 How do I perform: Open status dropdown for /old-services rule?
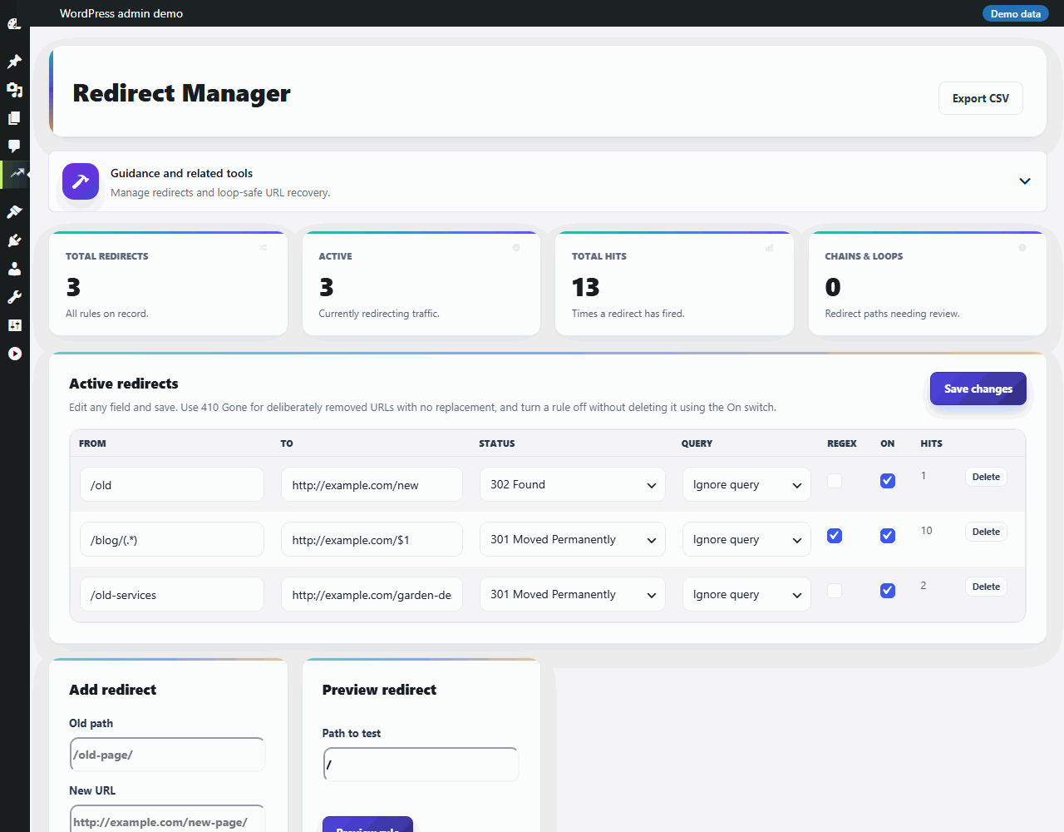tap(573, 594)
